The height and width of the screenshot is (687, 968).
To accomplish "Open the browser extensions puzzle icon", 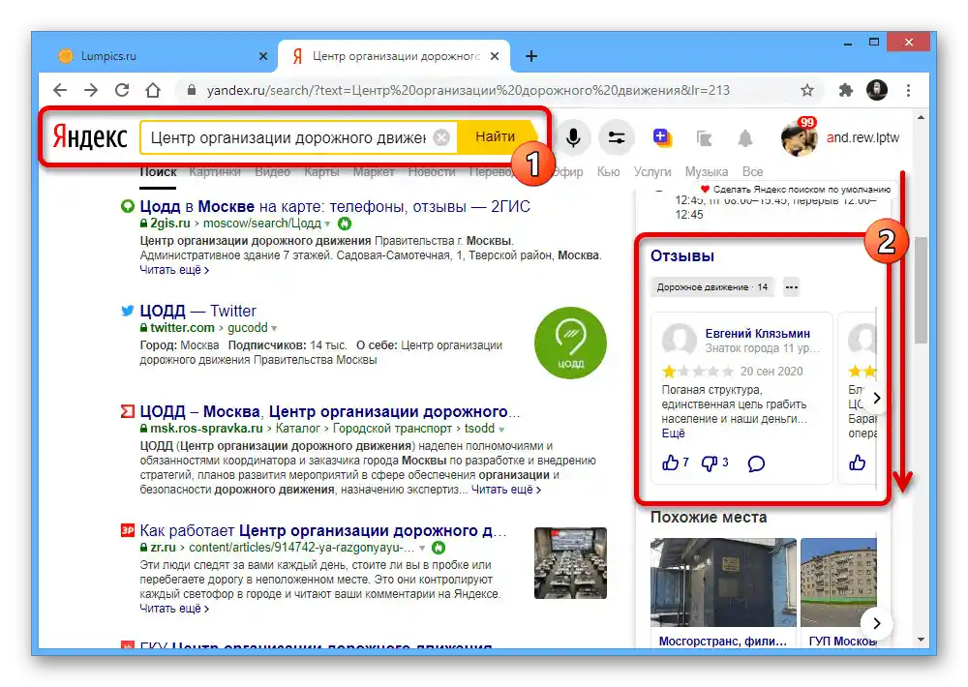I will pyautogui.click(x=845, y=90).
